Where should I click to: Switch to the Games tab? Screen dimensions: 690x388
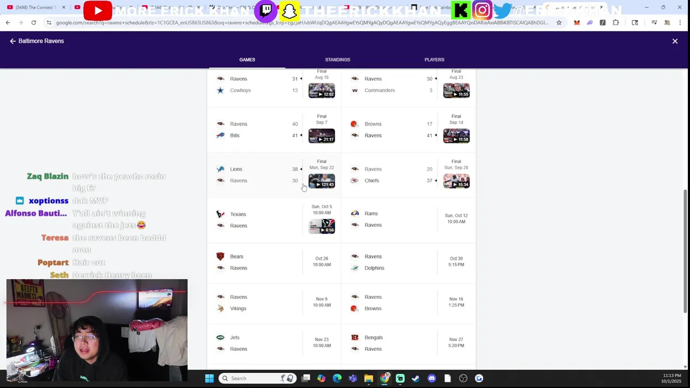point(247,60)
